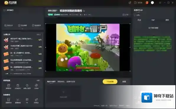Select the Plants vs. Zombies preview source
The height and width of the screenshot is (109, 176).
click(88, 47)
